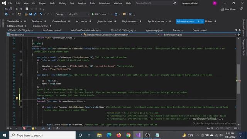
Task: Click the find-in-files folder icon in the toolbar
Action: [124, 14]
